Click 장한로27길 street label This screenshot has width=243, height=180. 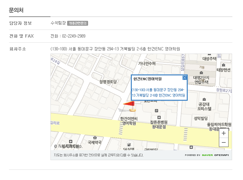click(224, 90)
